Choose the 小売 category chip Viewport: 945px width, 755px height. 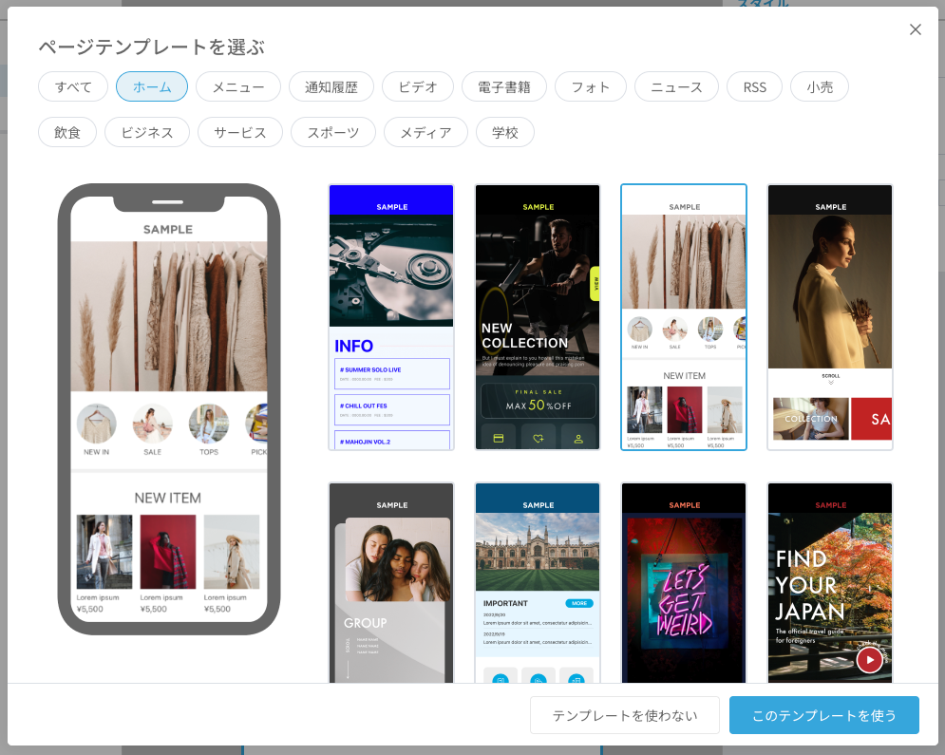click(x=820, y=86)
